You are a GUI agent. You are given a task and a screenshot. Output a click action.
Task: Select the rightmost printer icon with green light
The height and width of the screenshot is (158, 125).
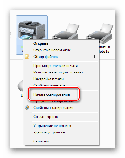pos(99,33)
